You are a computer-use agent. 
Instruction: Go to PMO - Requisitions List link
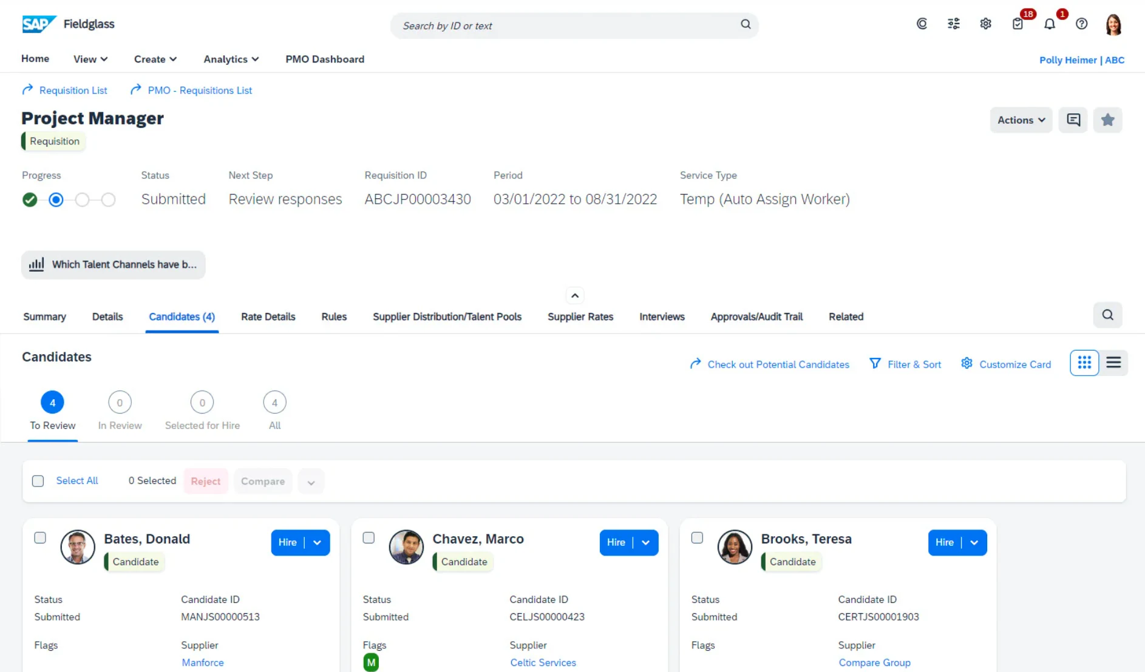[191, 90]
